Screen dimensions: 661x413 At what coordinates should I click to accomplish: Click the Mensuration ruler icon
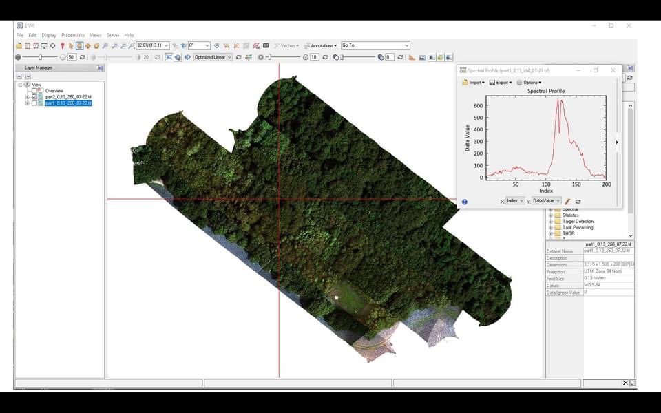412,57
